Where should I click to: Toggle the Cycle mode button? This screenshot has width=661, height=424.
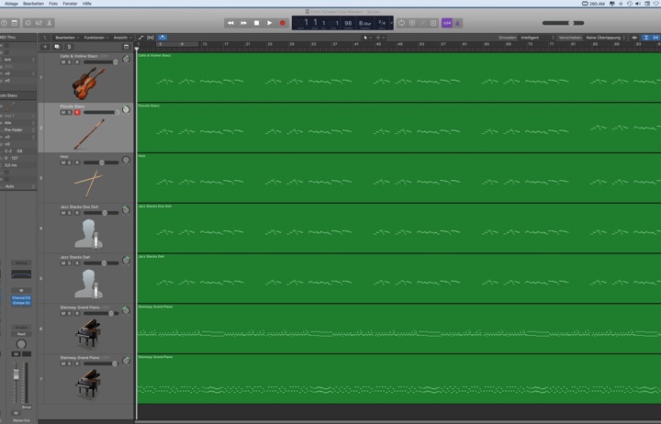(401, 23)
